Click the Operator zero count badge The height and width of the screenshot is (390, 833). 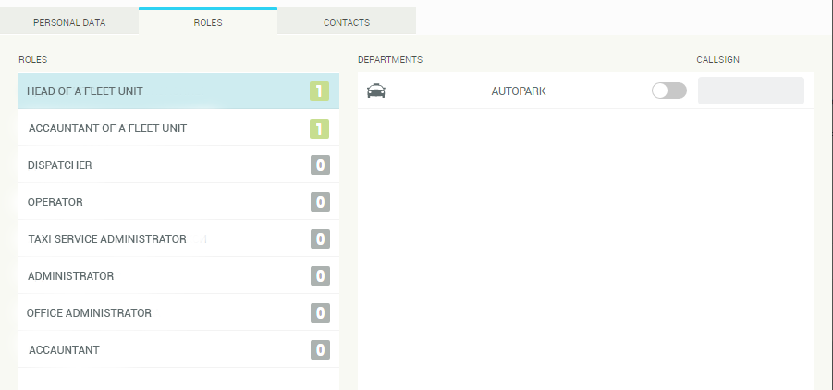pyautogui.click(x=320, y=202)
